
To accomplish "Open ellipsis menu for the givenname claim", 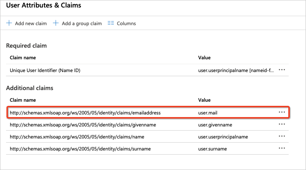I will tap(282, 125).
